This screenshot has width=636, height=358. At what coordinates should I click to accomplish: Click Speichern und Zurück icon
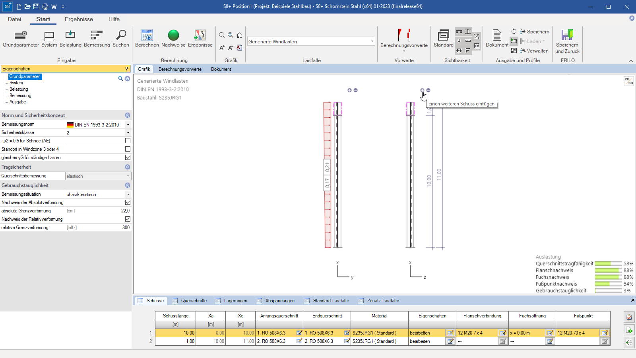click(x=567, y=41)
